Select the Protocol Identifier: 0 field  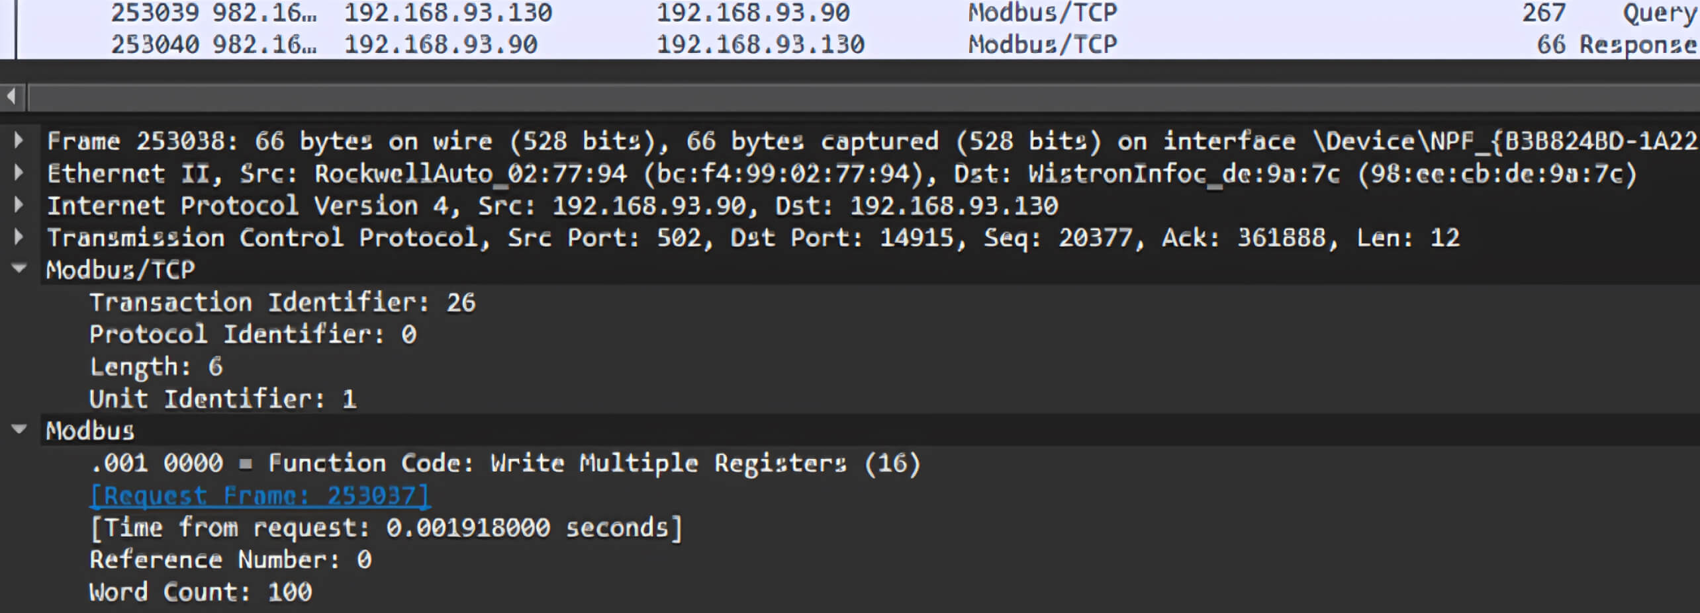pos(253,334)
